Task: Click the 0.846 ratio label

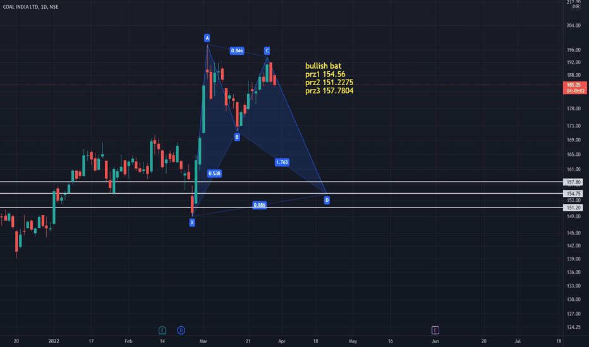Action: (x=237, y=50)
